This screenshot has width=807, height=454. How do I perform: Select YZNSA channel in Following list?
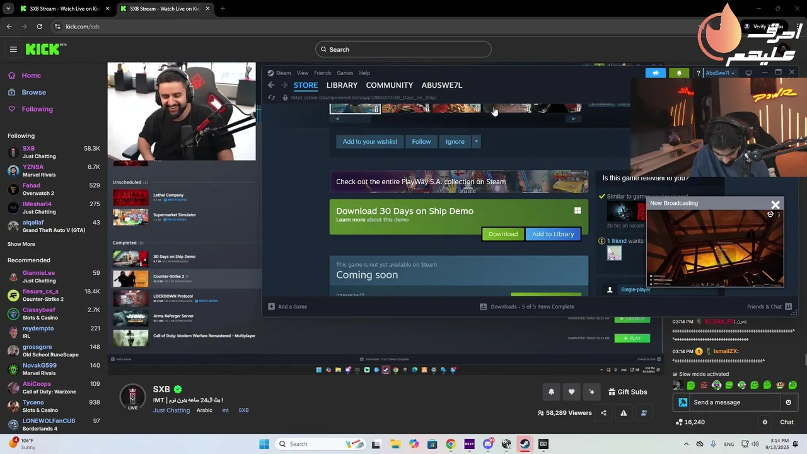(x=54, y=171)
